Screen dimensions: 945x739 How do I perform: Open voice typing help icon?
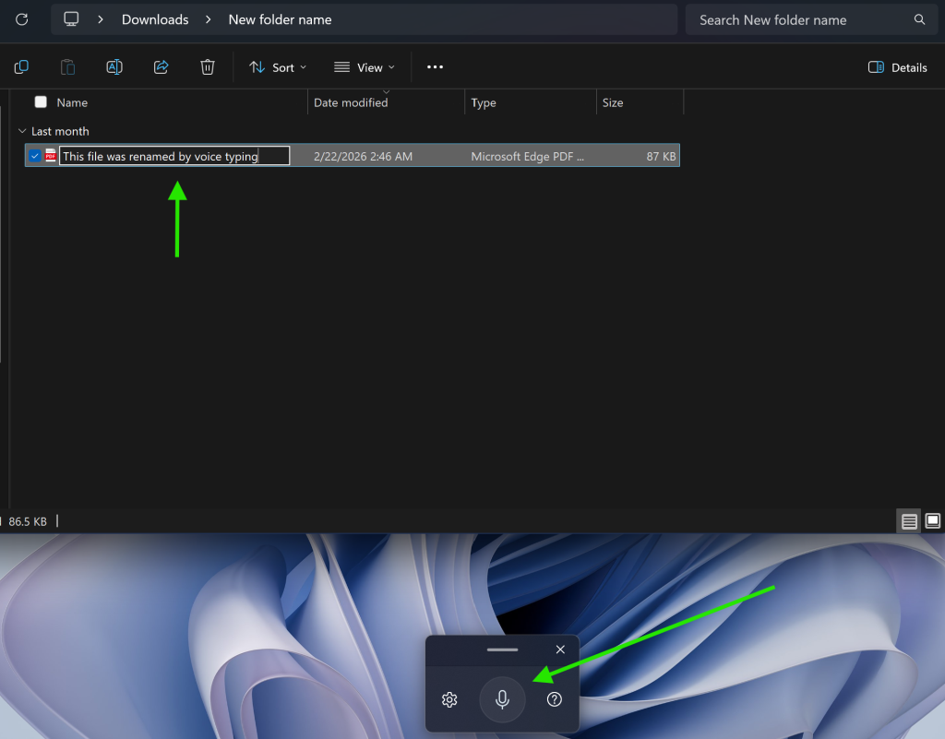555,699
